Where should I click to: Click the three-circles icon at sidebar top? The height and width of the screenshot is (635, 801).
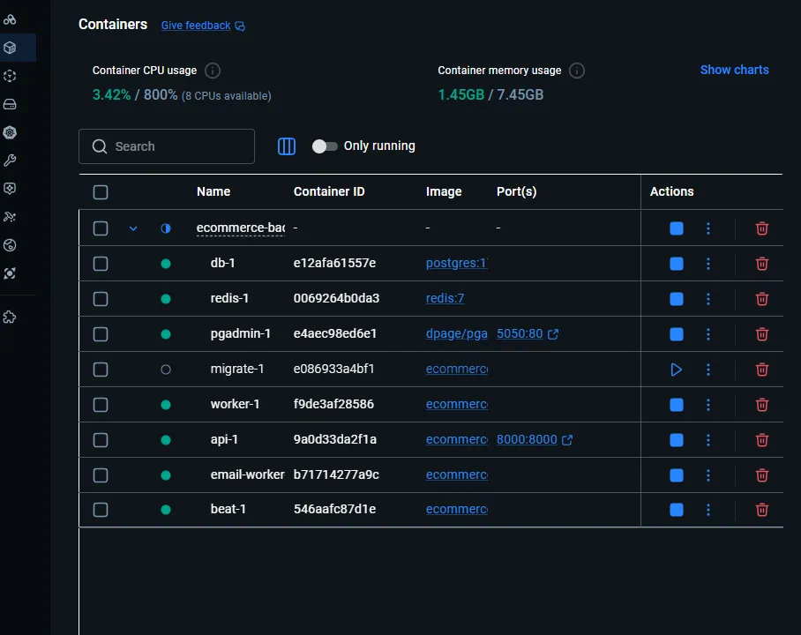pos(11,19)
